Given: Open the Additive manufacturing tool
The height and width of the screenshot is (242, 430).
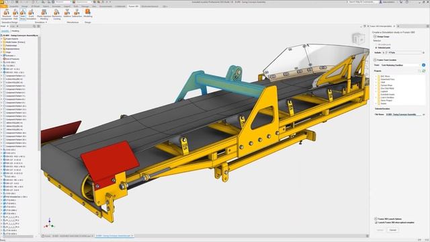Looking at the screenshot, I should pyautogui.click(x=67, y=13).
